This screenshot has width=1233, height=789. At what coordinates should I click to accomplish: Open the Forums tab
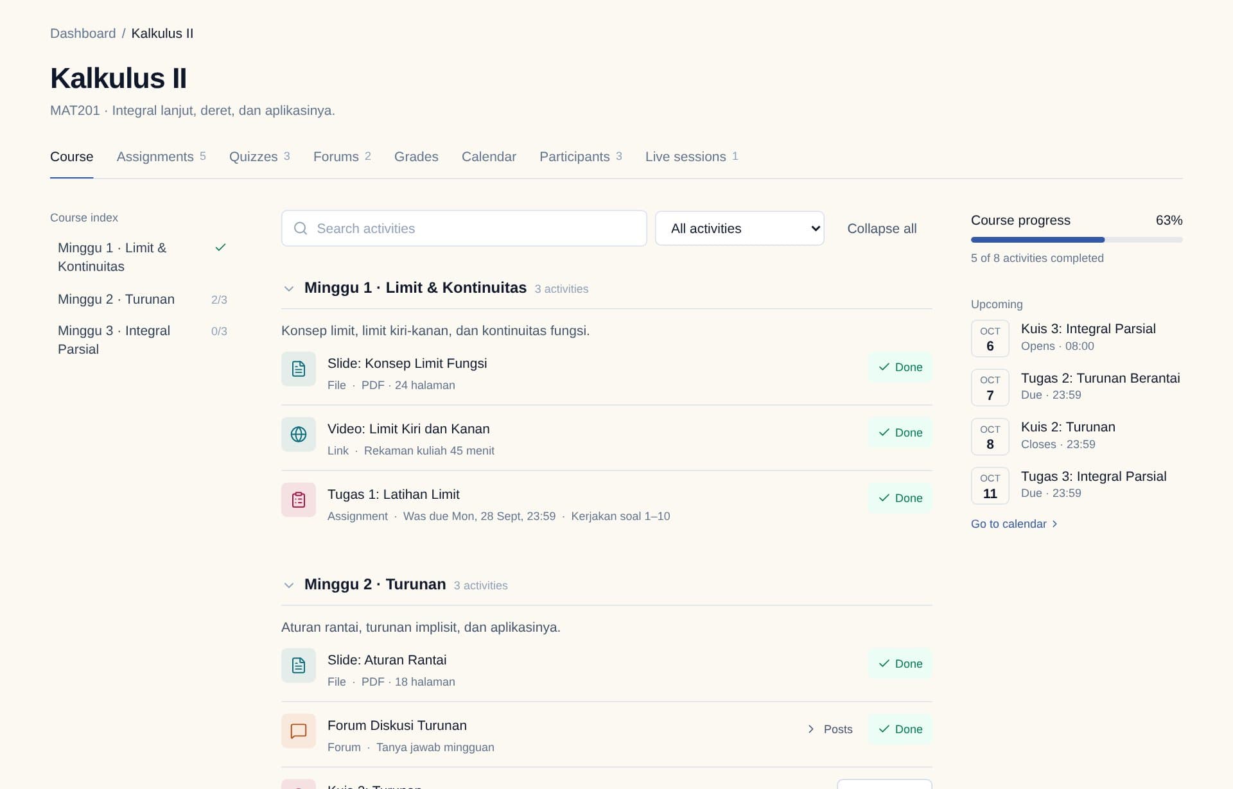pyautogui.click(x=342, y=157)
